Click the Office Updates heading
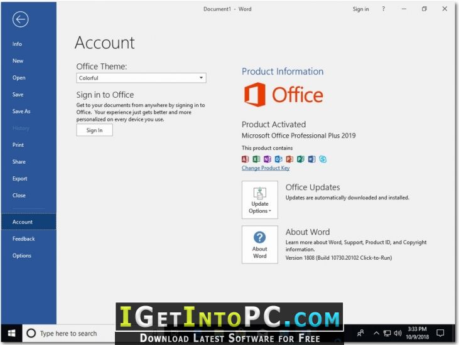This screenshot has height=345, width=459. pyautogui.click(x=313, y=187)
